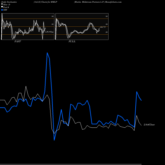Click the 'Daily Stochastics' title text

click(9, 2)
